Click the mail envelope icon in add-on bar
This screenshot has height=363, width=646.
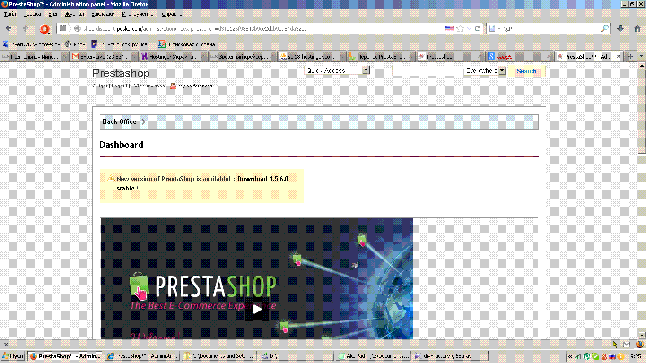(x=627, y=344)
